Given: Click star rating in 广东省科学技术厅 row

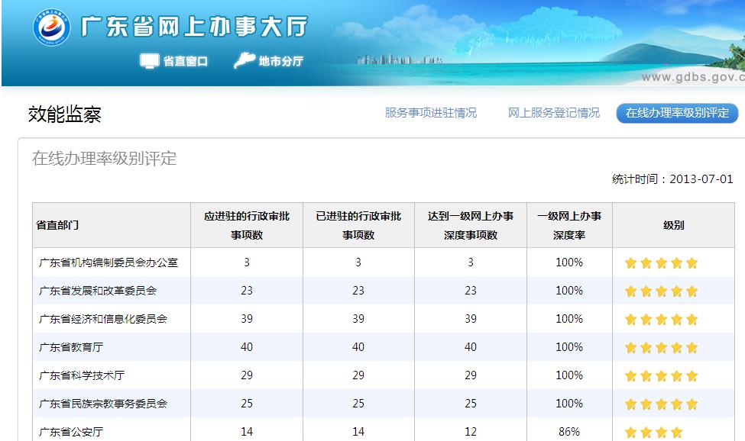Looking at the screenshot, I should 661,376.
